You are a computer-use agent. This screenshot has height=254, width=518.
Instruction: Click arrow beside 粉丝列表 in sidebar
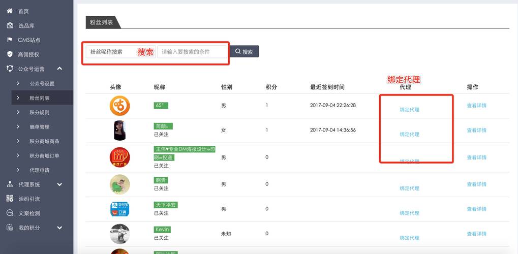coord(18,98)
